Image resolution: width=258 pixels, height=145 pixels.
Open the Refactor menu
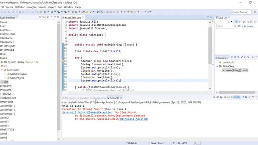click(20, 7)
